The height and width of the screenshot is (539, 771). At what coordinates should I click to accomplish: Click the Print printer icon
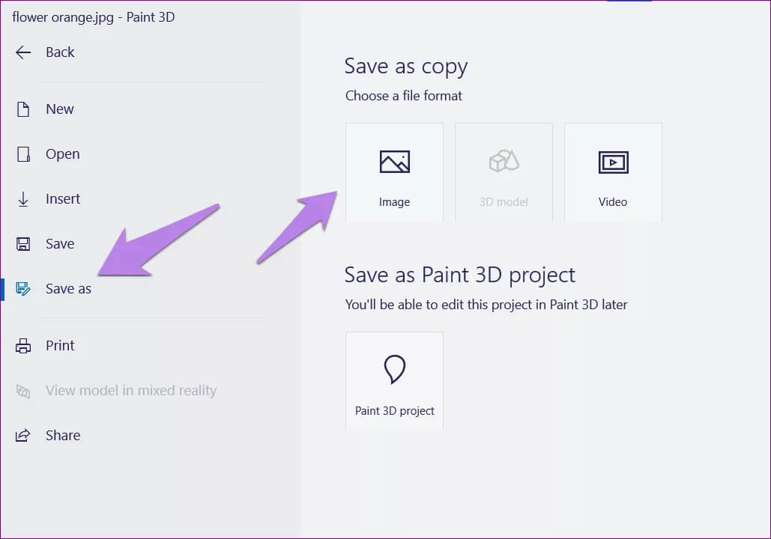pos(23,346)
